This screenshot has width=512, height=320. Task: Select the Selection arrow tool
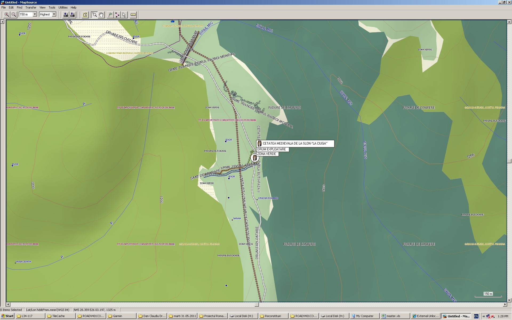[124, 15]
